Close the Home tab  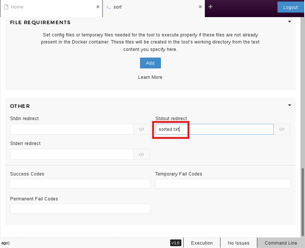tap(98, 7)
